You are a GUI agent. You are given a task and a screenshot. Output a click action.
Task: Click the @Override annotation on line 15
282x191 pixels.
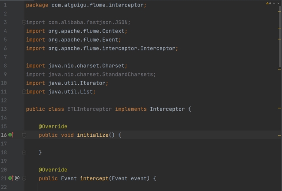click(53, 126)
